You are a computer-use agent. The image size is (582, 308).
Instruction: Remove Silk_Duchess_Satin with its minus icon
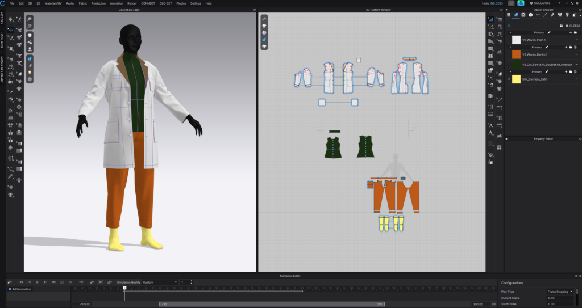pyautogui.click(x=576, y=79)
